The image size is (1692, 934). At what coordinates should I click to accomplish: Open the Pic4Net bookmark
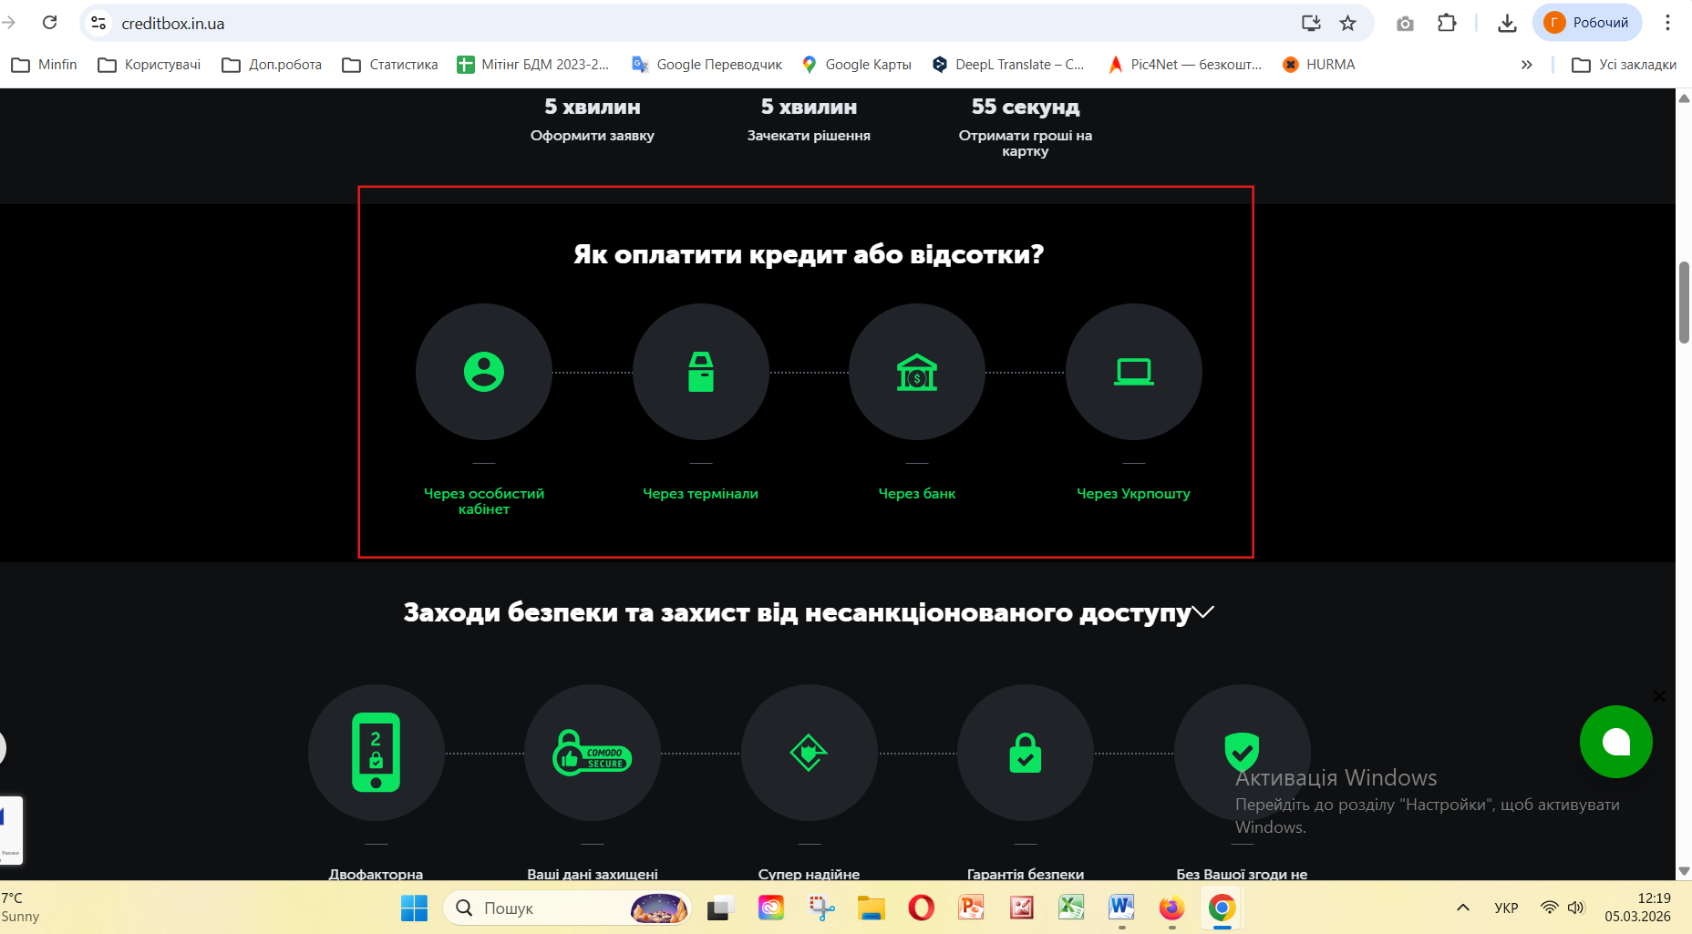[x=1184, y=65]
